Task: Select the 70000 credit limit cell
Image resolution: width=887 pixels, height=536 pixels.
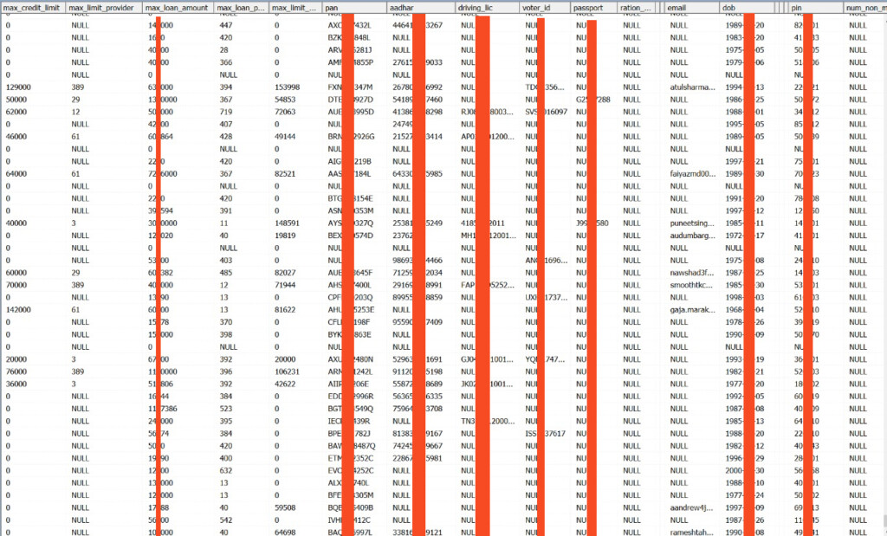Action: [16, 285]
